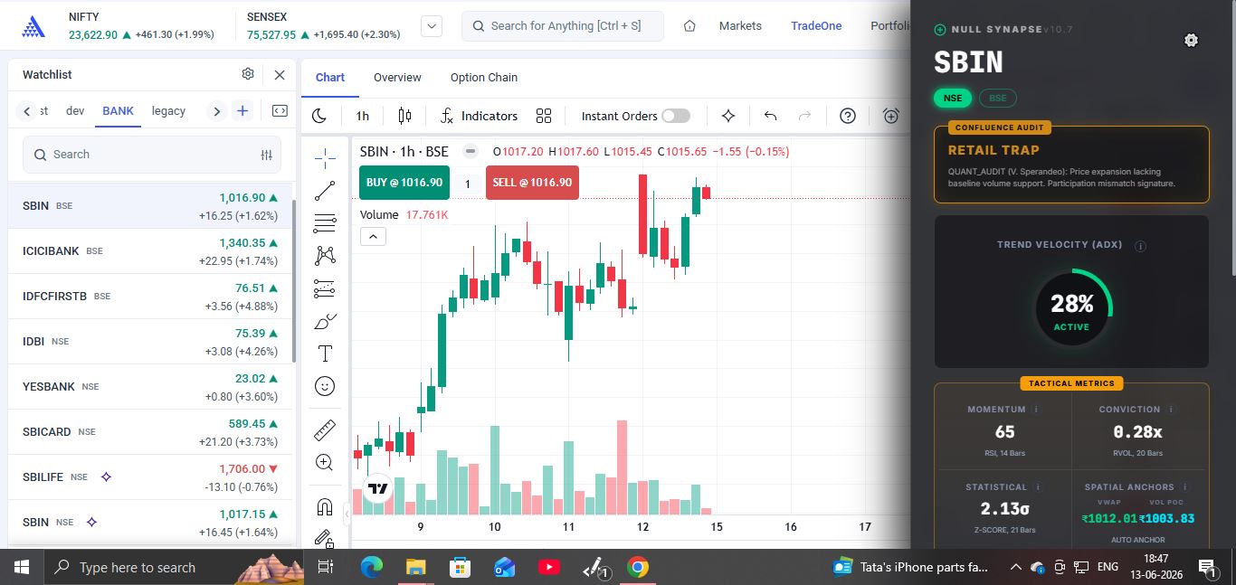Screen dimensions: 1236x585
Task: Close the Watchlist panel
Action: tap(280, 75)
